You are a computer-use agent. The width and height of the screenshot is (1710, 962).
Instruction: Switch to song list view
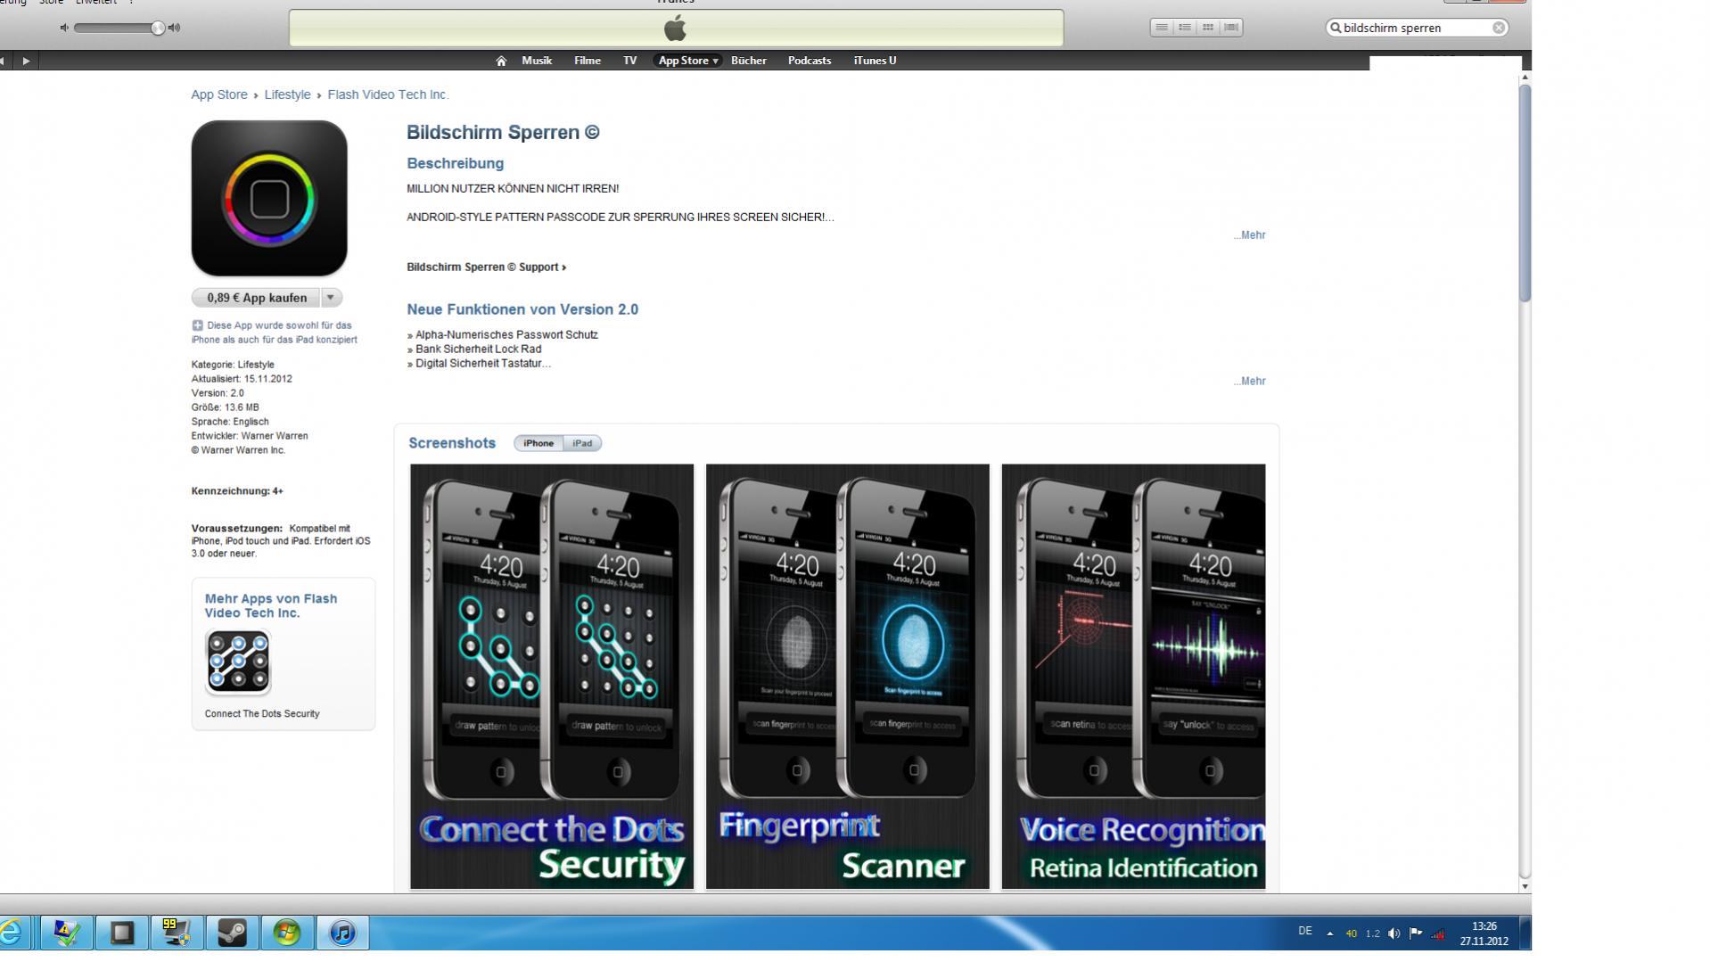point(1162,28)
